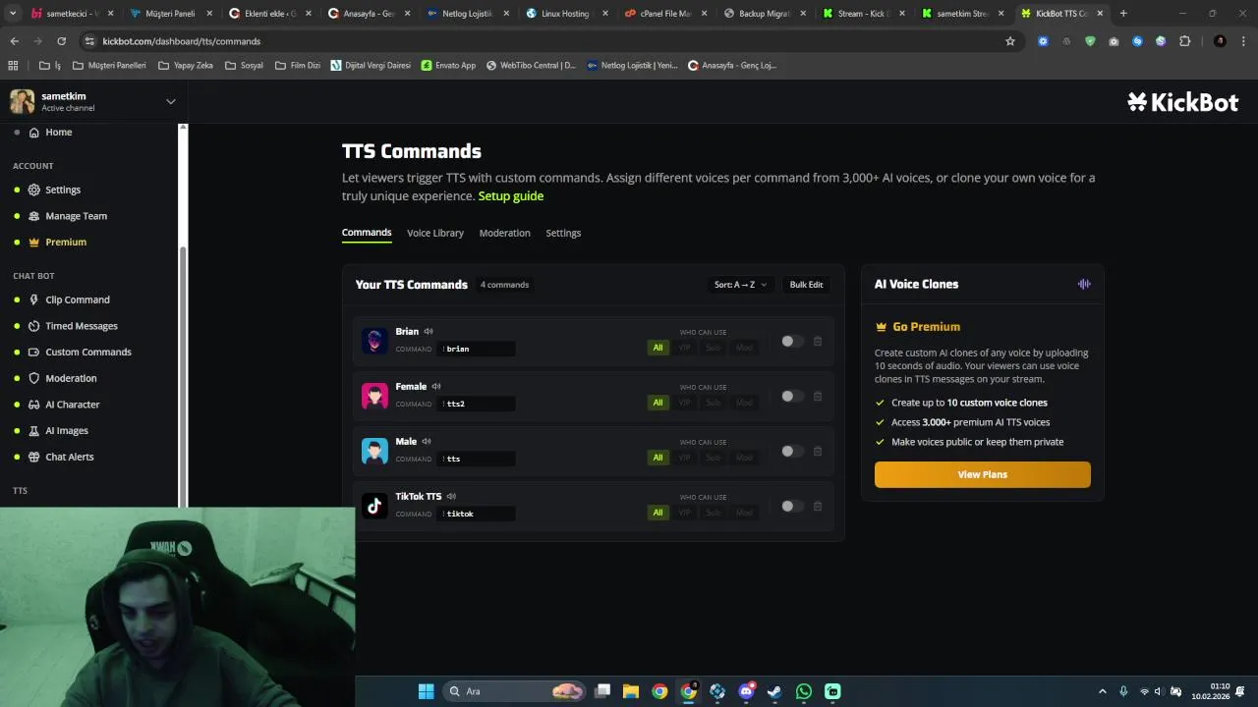This screenshot has width=1258, height=707.
Task: Open Windows Start menu
Action: 426,691
